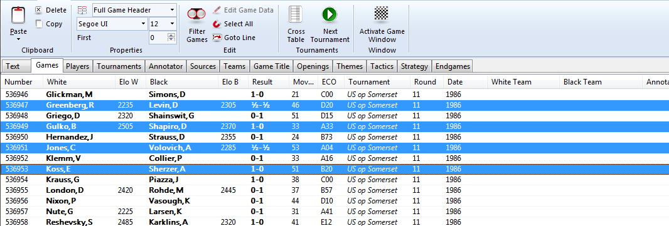Click the Select All magnet icon
Screen dimensions: 669x226
click(x=217, y=24)
